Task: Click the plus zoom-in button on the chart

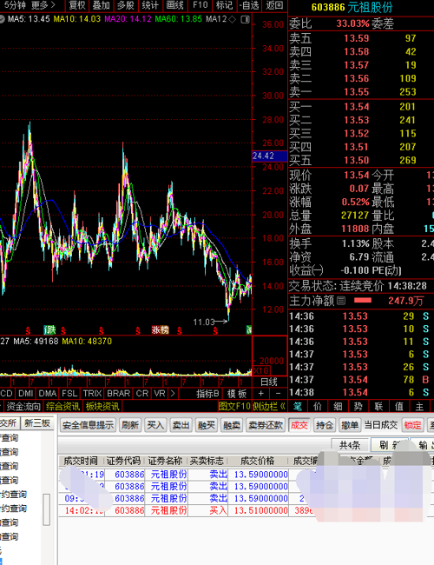Action: (261, 394)
